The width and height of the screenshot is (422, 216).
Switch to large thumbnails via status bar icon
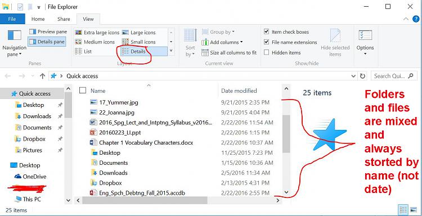413,210
